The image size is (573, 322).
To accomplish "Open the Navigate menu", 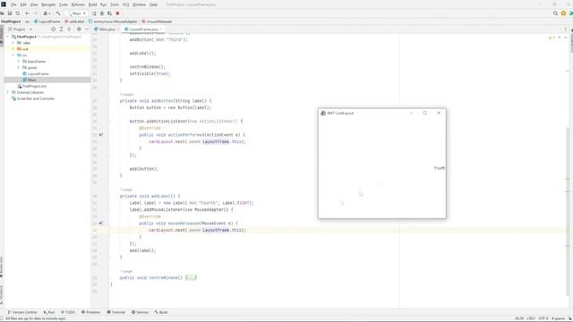I will click(48, 4).
